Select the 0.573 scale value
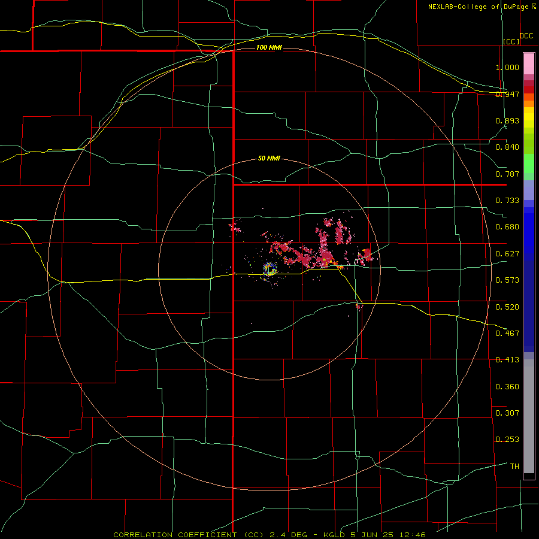 (507, 280)
